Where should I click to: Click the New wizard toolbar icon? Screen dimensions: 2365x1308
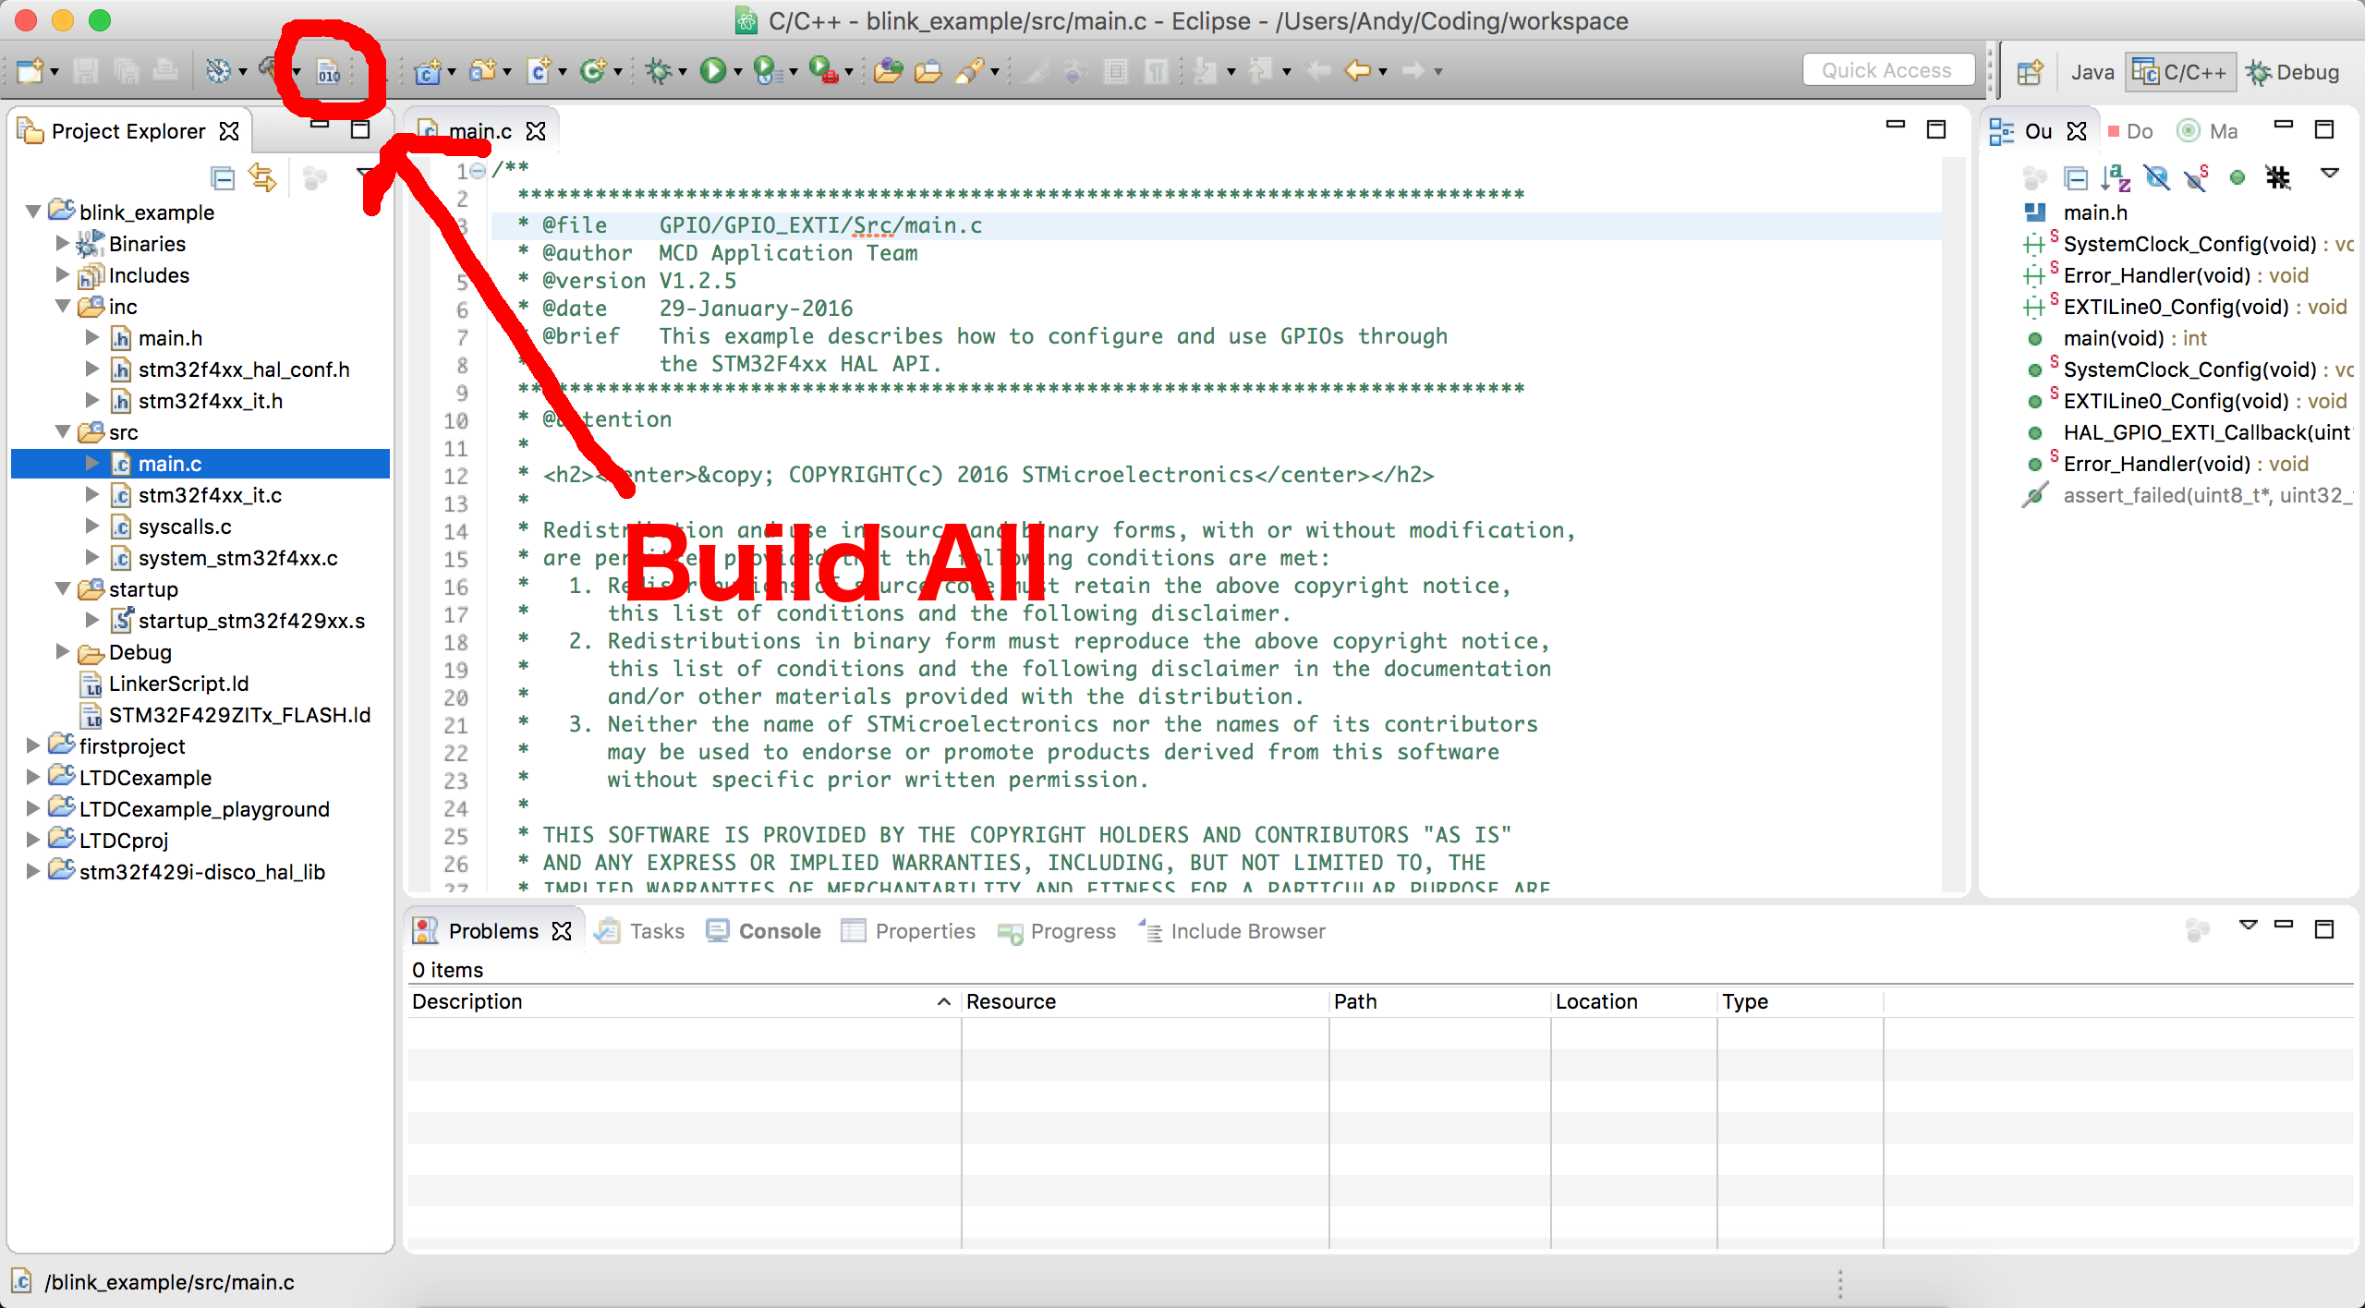(30, 71)
